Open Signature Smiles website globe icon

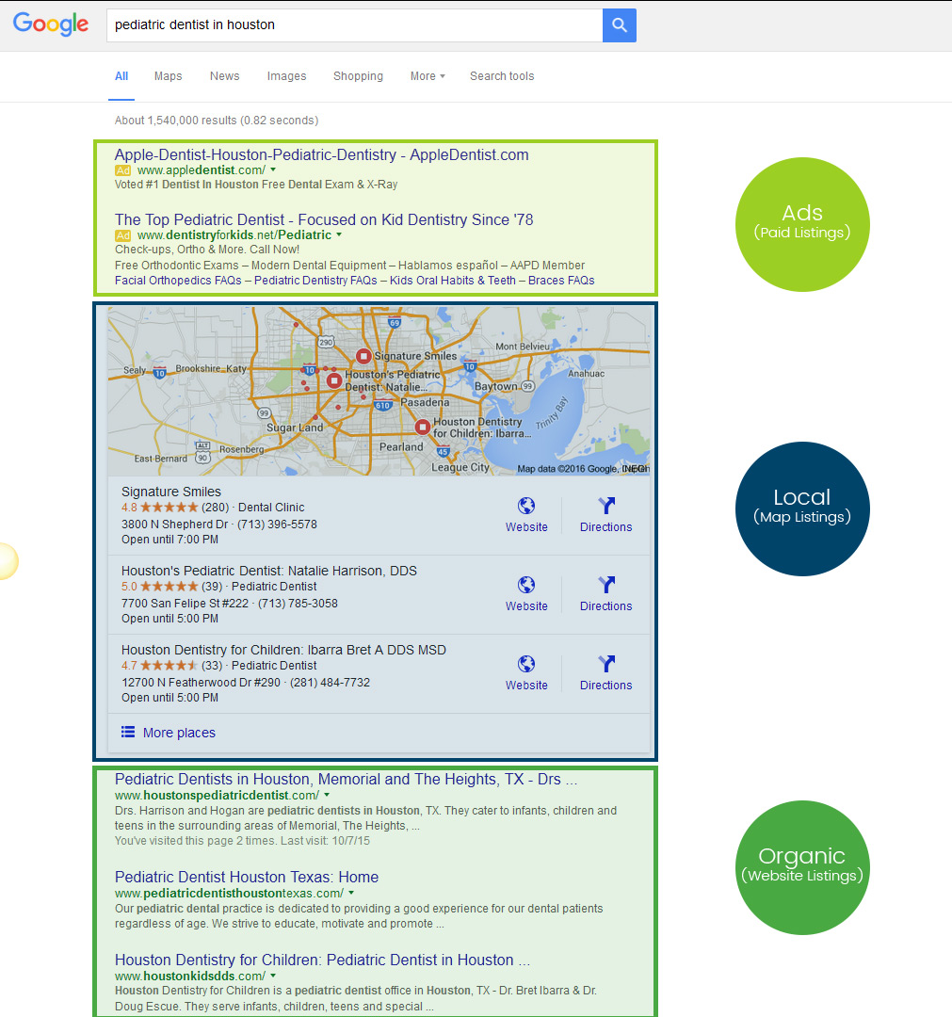[x=526, y=506]
